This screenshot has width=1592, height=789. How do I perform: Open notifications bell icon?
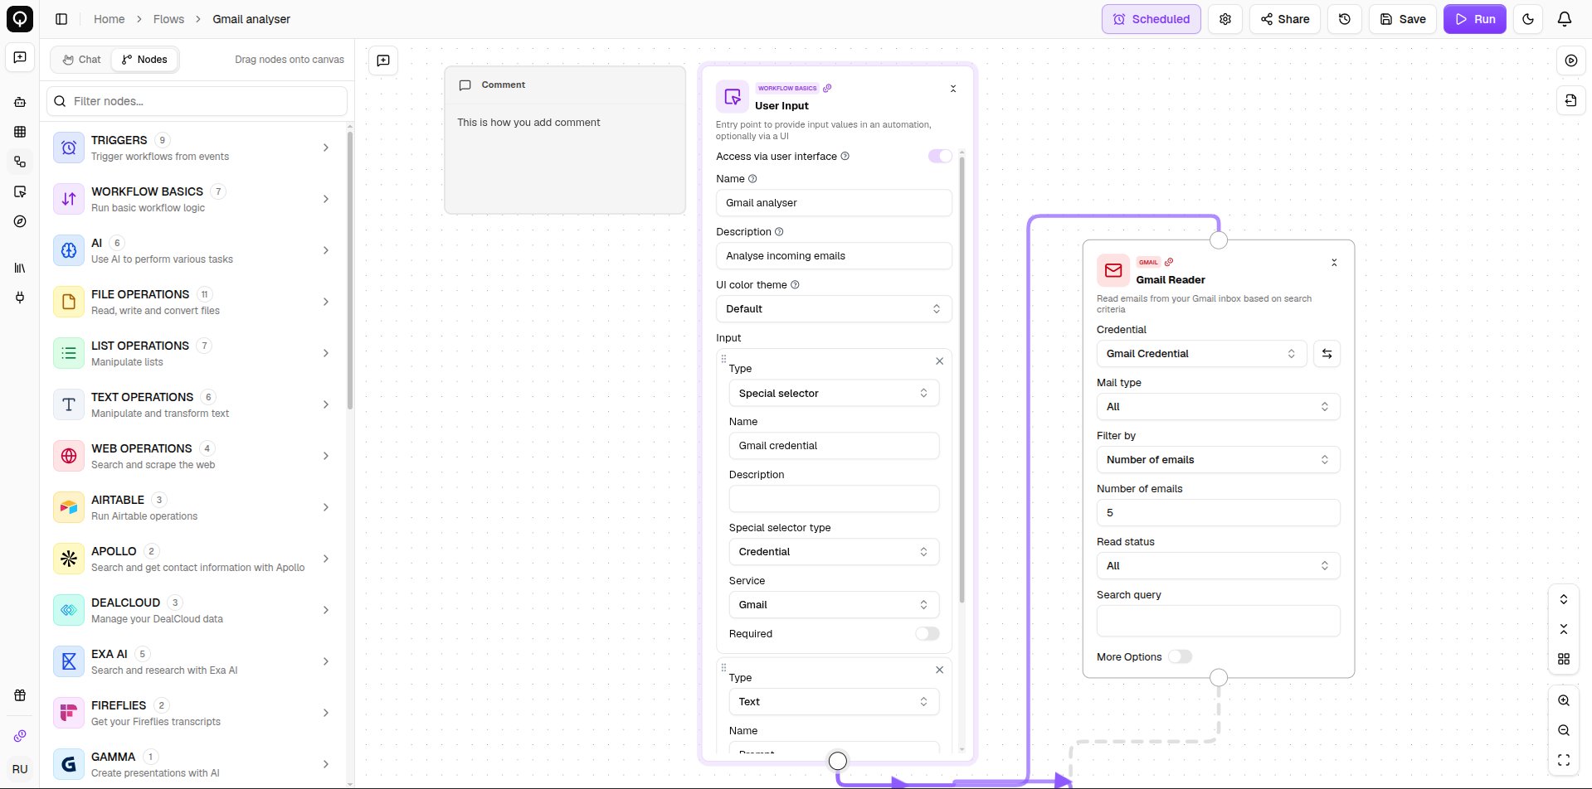[1565, 19]
